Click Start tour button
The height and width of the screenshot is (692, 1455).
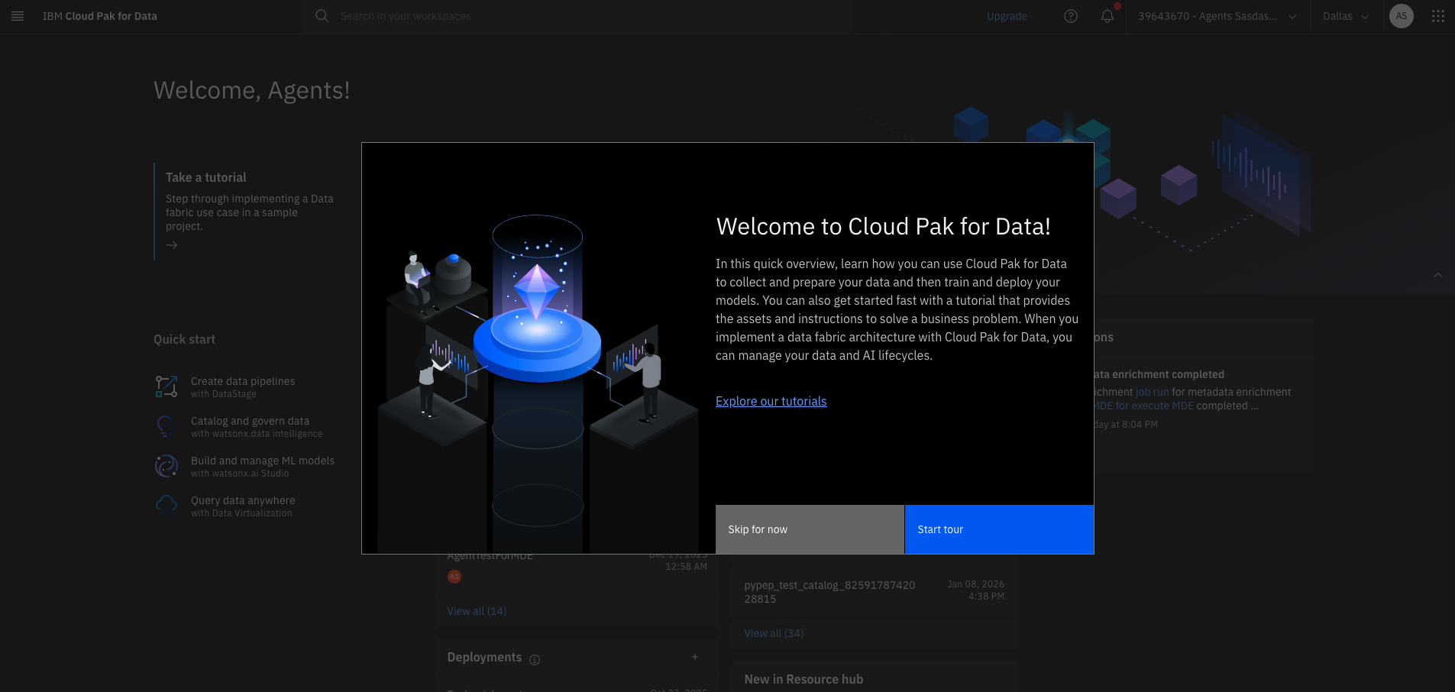point(999,529)
